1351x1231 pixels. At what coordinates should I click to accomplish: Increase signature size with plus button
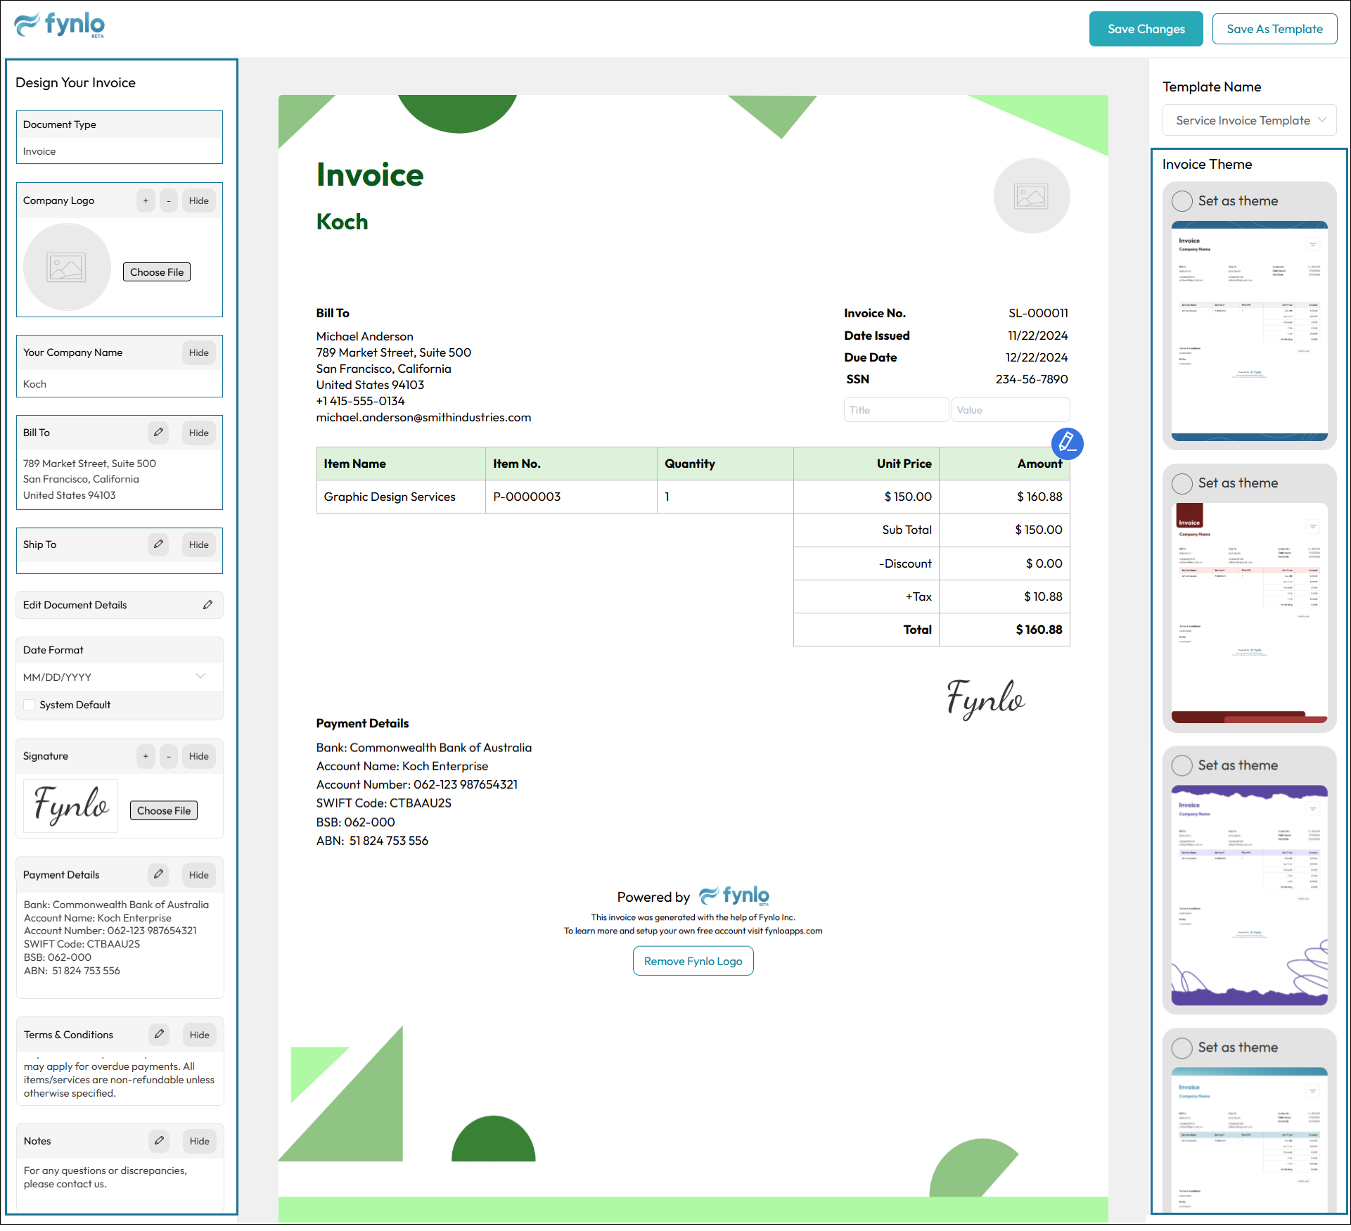(x=146, y=756)
